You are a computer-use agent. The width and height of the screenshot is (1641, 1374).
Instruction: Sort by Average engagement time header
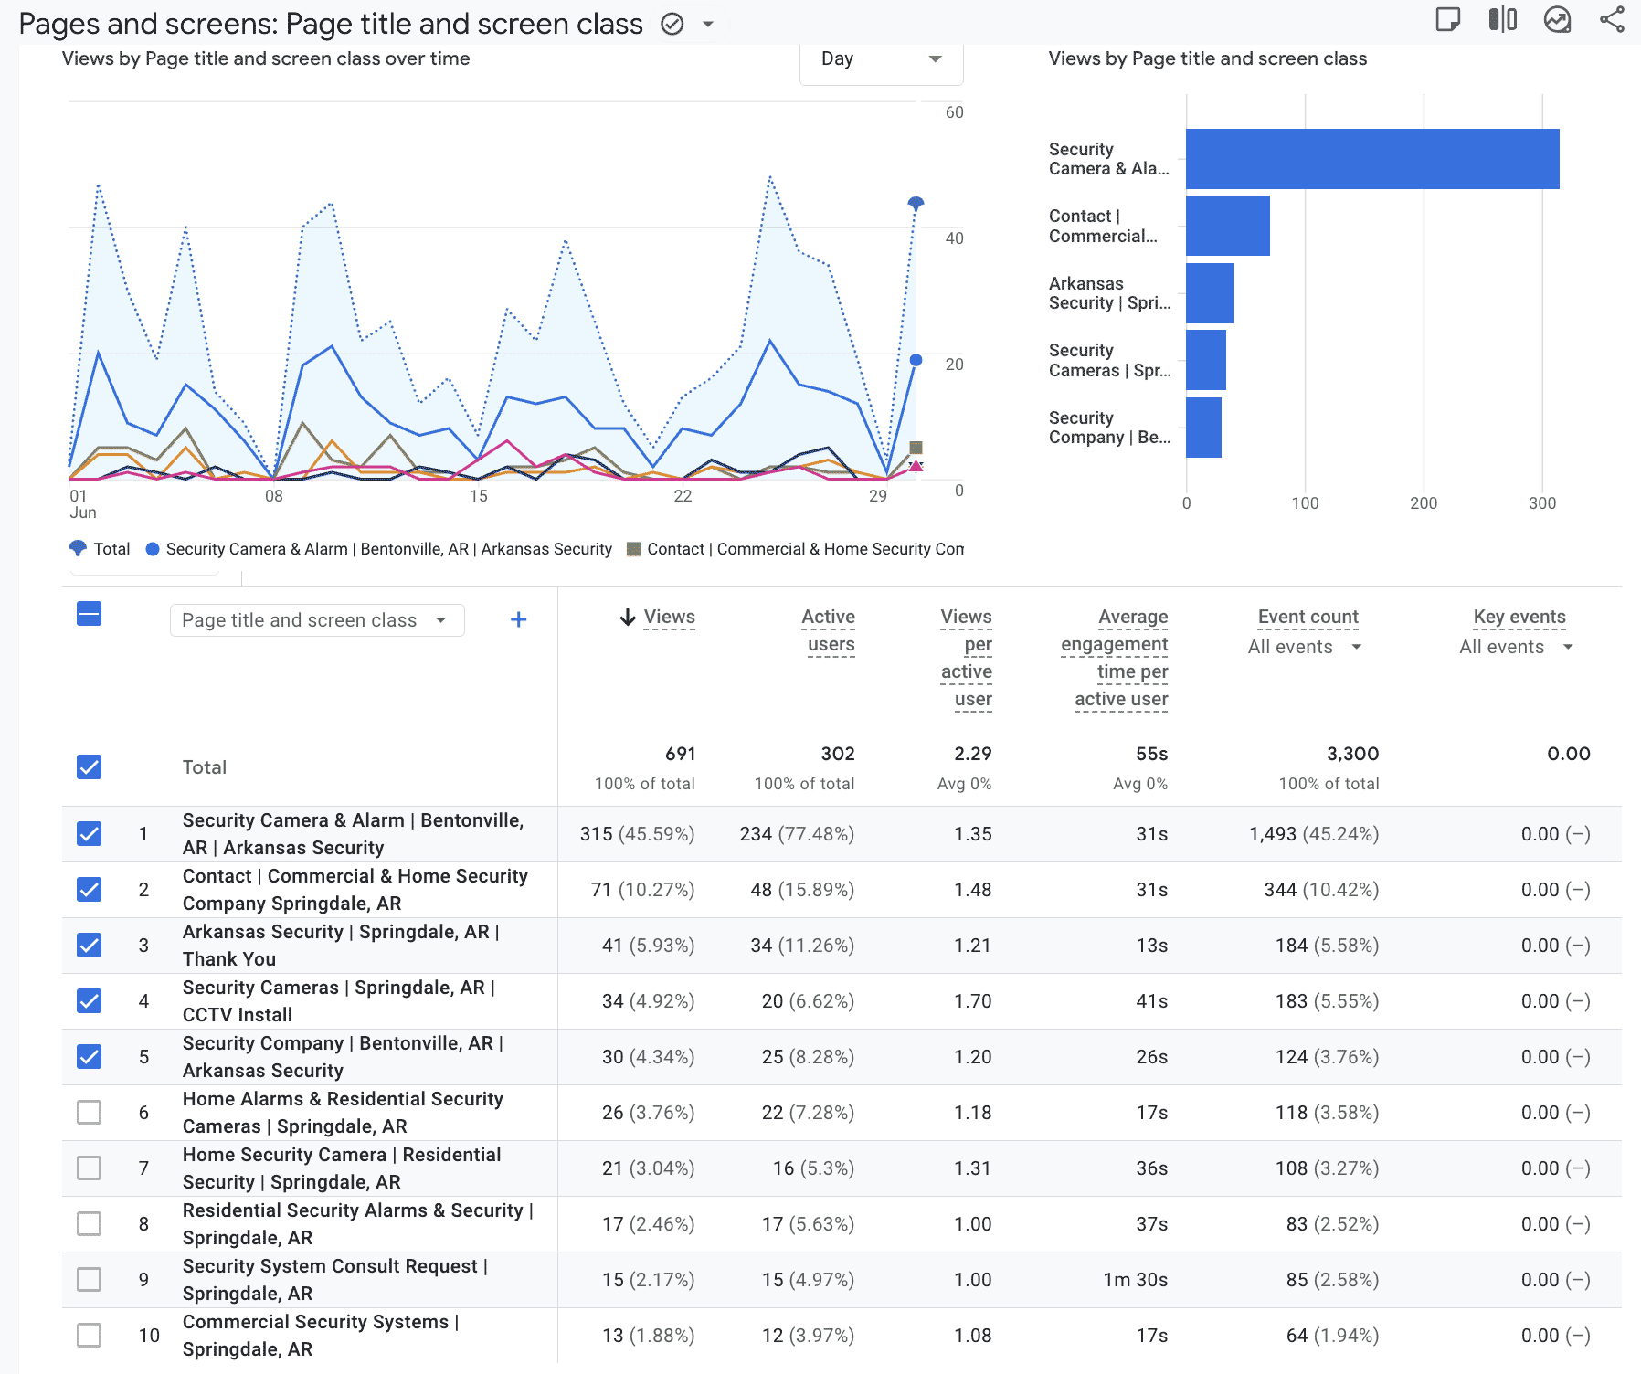coord(1116,659)
